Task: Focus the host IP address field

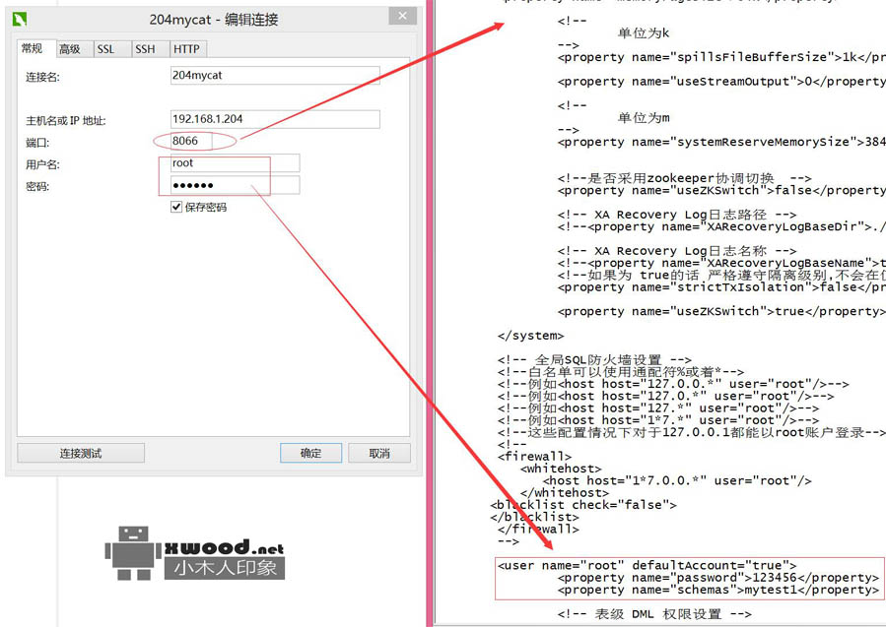Action: 273,119
